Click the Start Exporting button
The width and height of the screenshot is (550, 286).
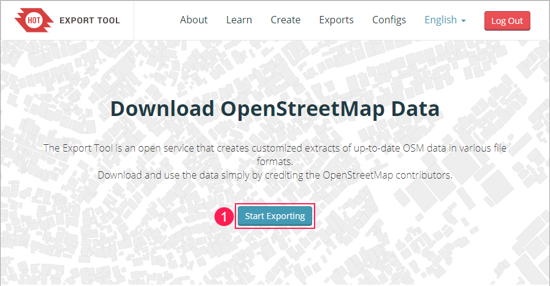pyautogui.click(x=275, y=216)
